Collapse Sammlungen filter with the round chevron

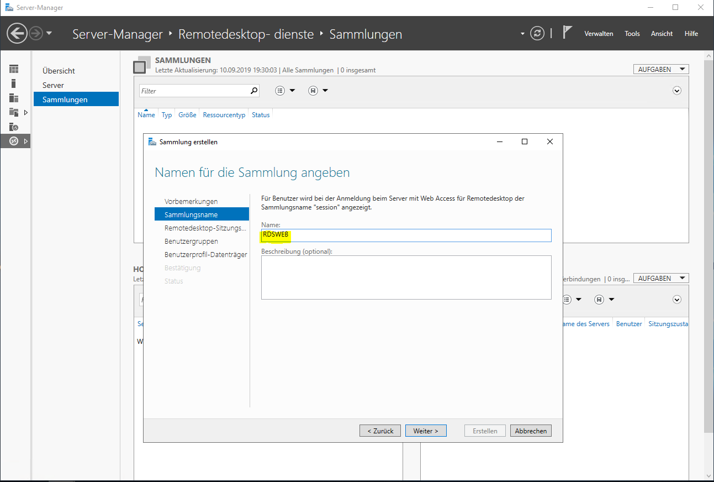[677, 91]
